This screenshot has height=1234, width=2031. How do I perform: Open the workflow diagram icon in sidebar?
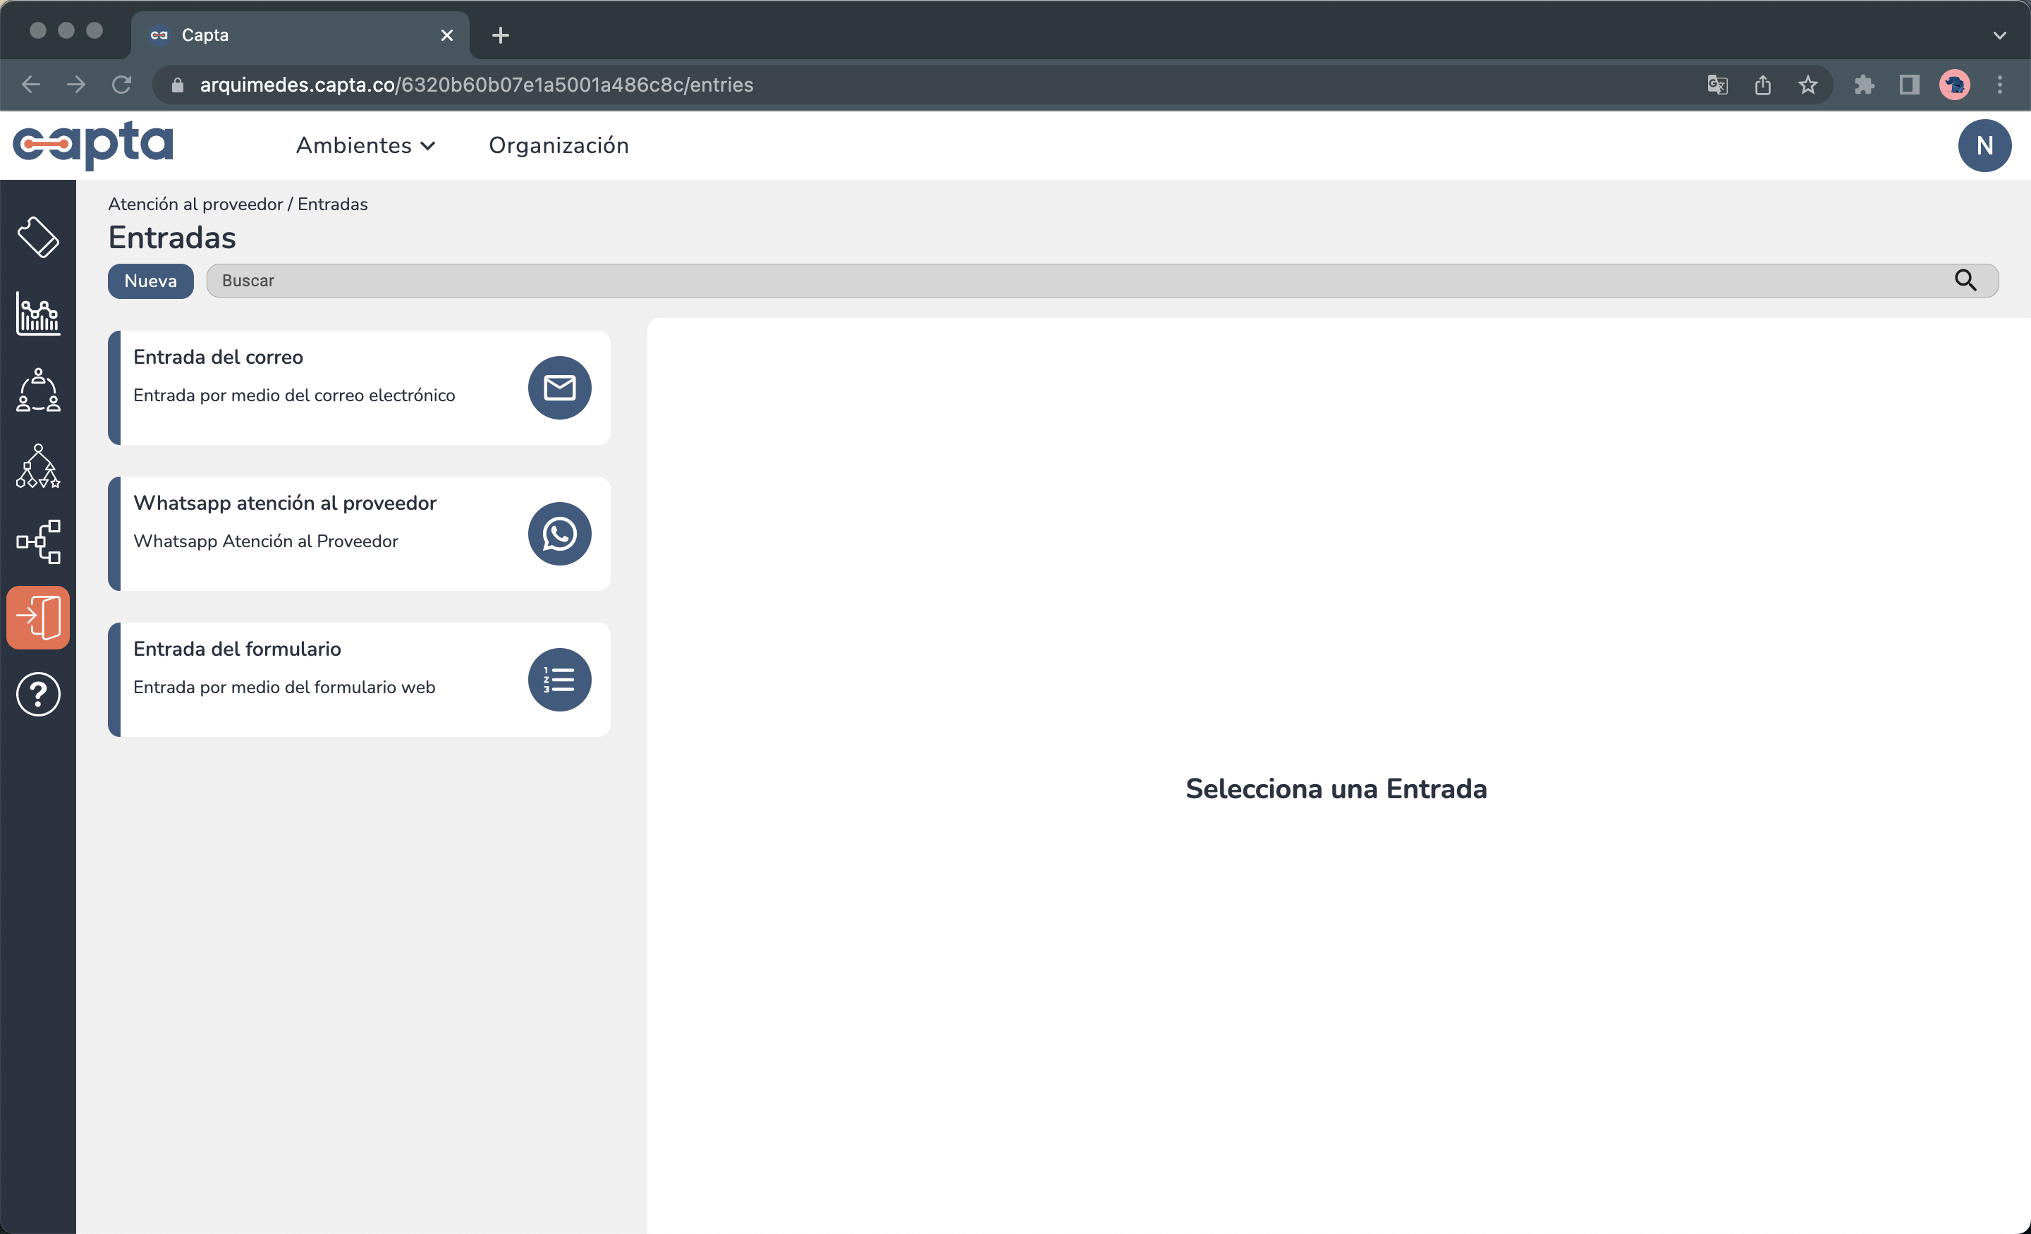pyautogui.click(x=38, y=542)
